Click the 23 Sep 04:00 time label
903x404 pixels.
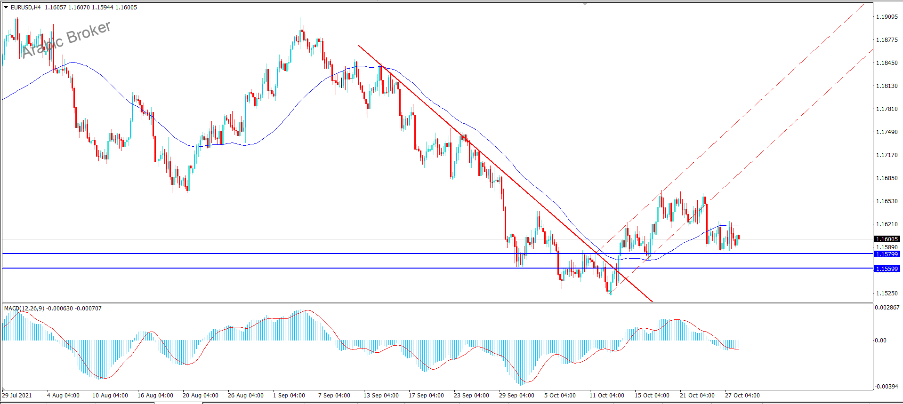pyautogui.click(x=471, y=396)
